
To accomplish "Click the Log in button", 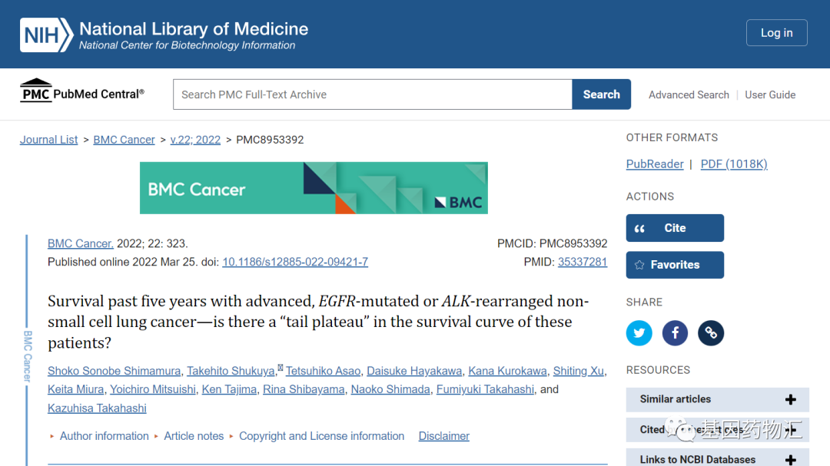I will click(x=776, y=33).
